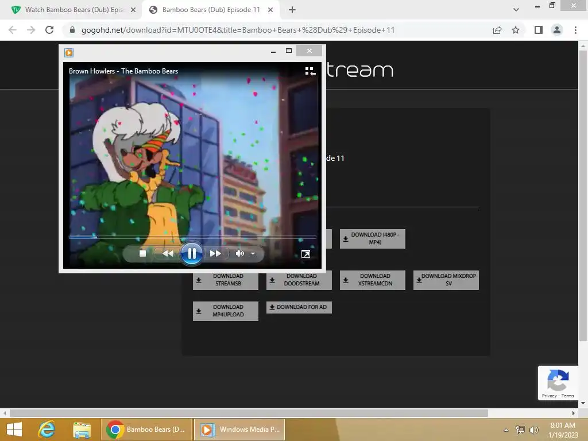Image resolution: width=588 pixels, height=441 pixels.
Task: Click Download MP4Upload button
Action: tap(225, 311)
